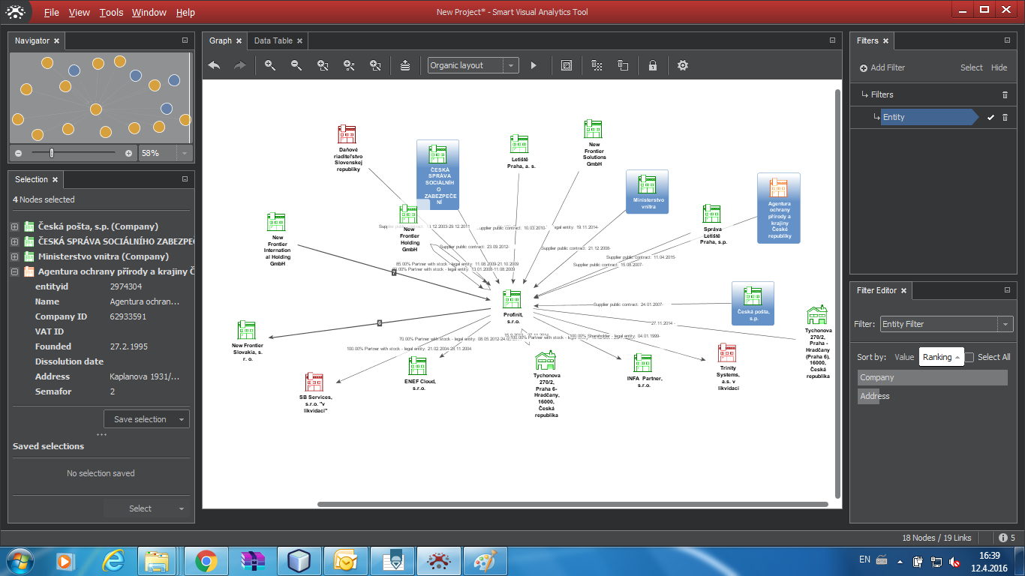Toggle the Entity filter checkmark
Image resolution: width=1025 pixels, height=576 pixels.
[x=990, y=117]
